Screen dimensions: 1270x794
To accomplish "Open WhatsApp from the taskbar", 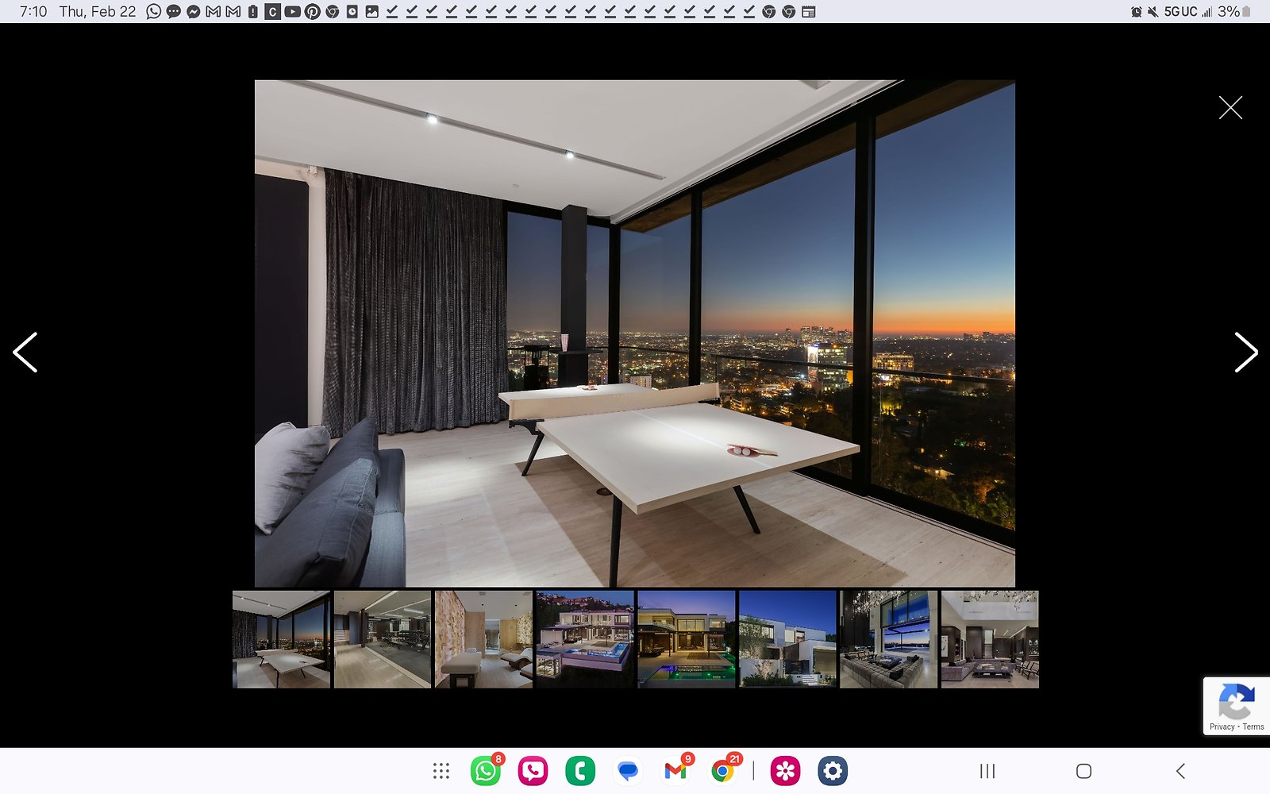I will pyautogui.click(x=486, y=771).
